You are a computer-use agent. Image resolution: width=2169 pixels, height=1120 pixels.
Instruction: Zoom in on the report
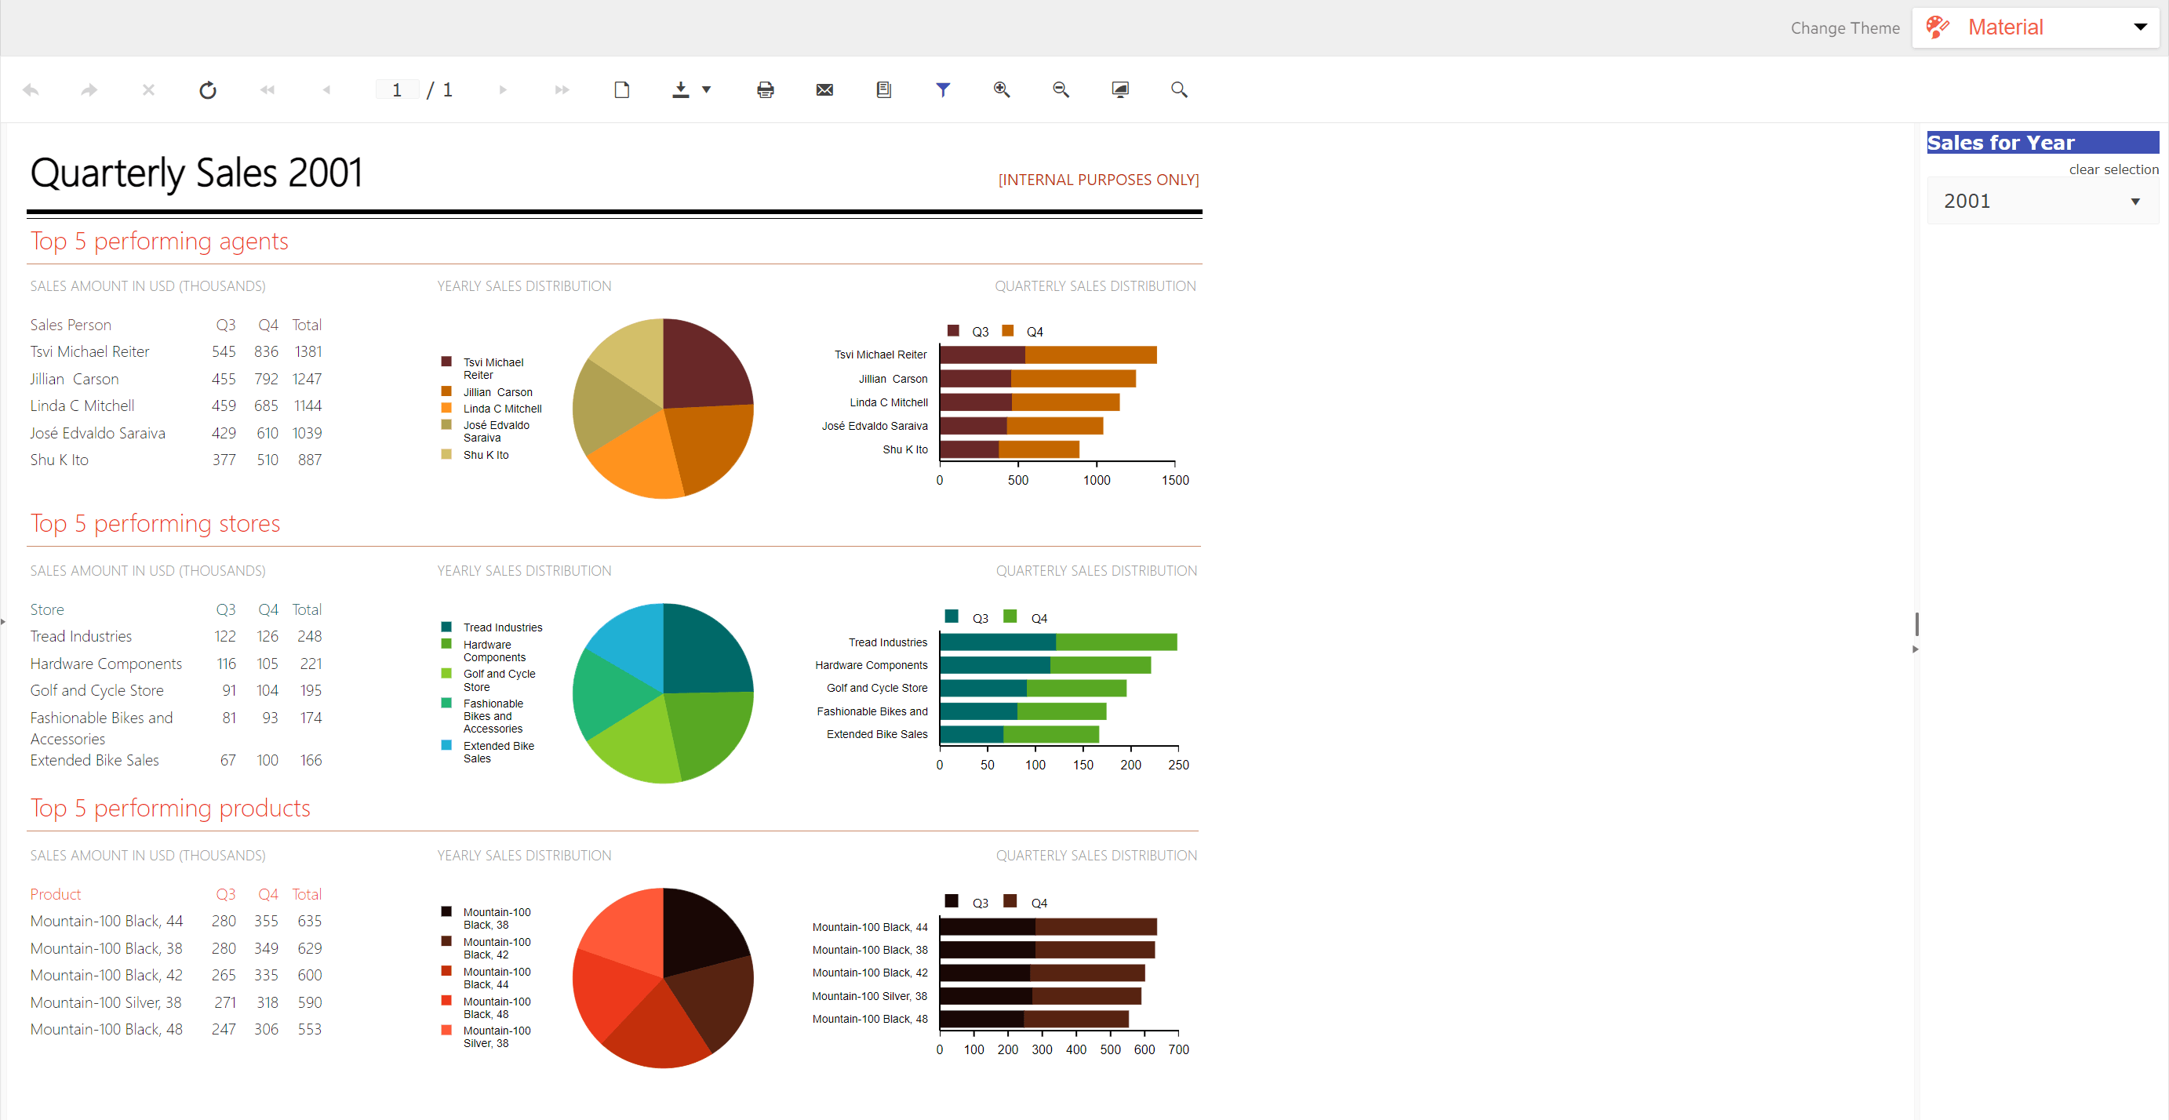pos(1002,89)
